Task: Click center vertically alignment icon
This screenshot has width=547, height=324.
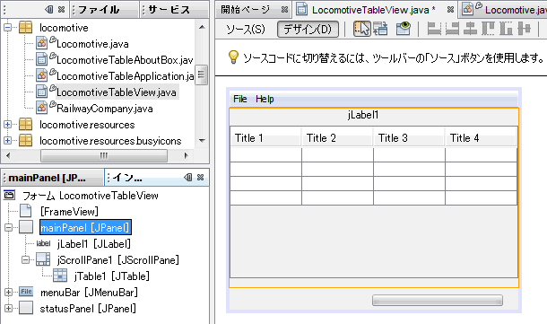Action: (x=524, y=29)
